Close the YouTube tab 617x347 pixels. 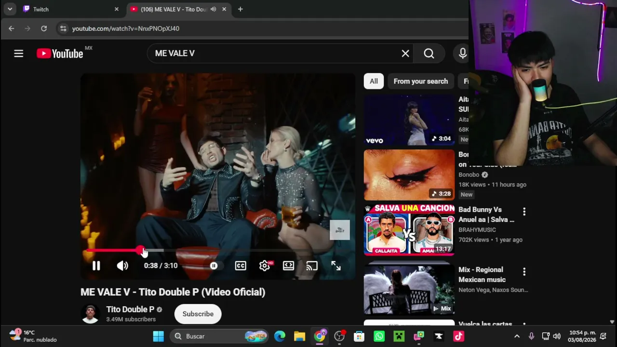[224, 9]
